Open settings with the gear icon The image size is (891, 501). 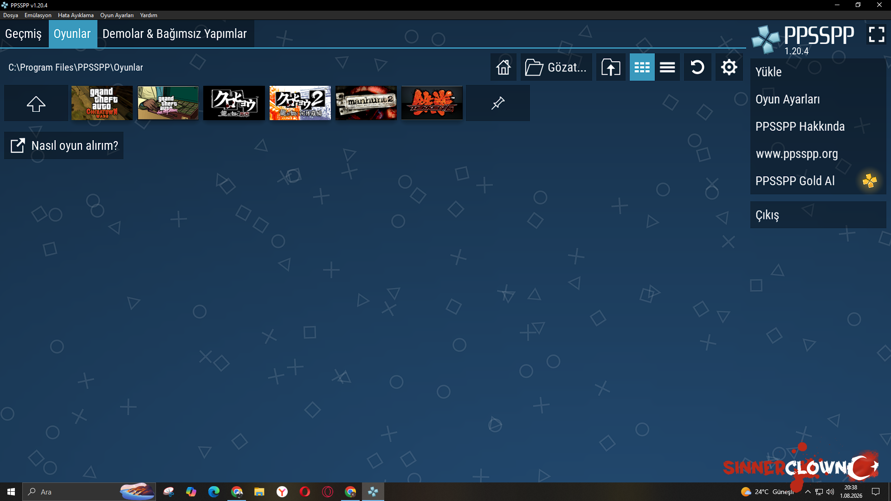[729, 67]
